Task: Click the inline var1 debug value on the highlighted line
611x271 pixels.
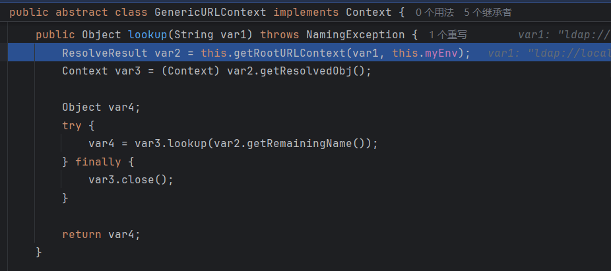Action: tap(548, 53)
